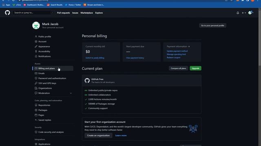
Task: Open Issues in top navigation
Action: click(75, 13)
